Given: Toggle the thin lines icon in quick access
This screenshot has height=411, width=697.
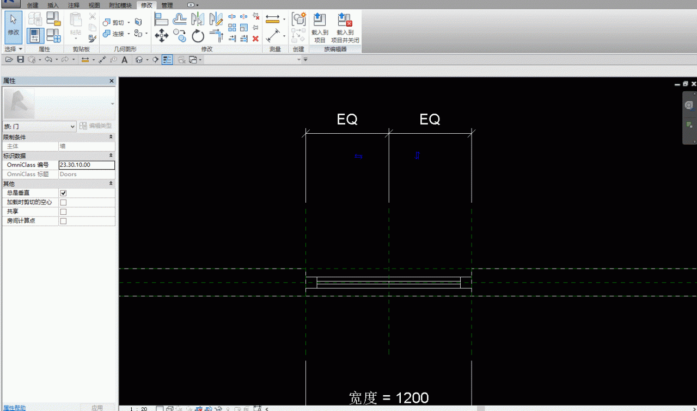Looking at the screenshot, I should coord(167,59).
